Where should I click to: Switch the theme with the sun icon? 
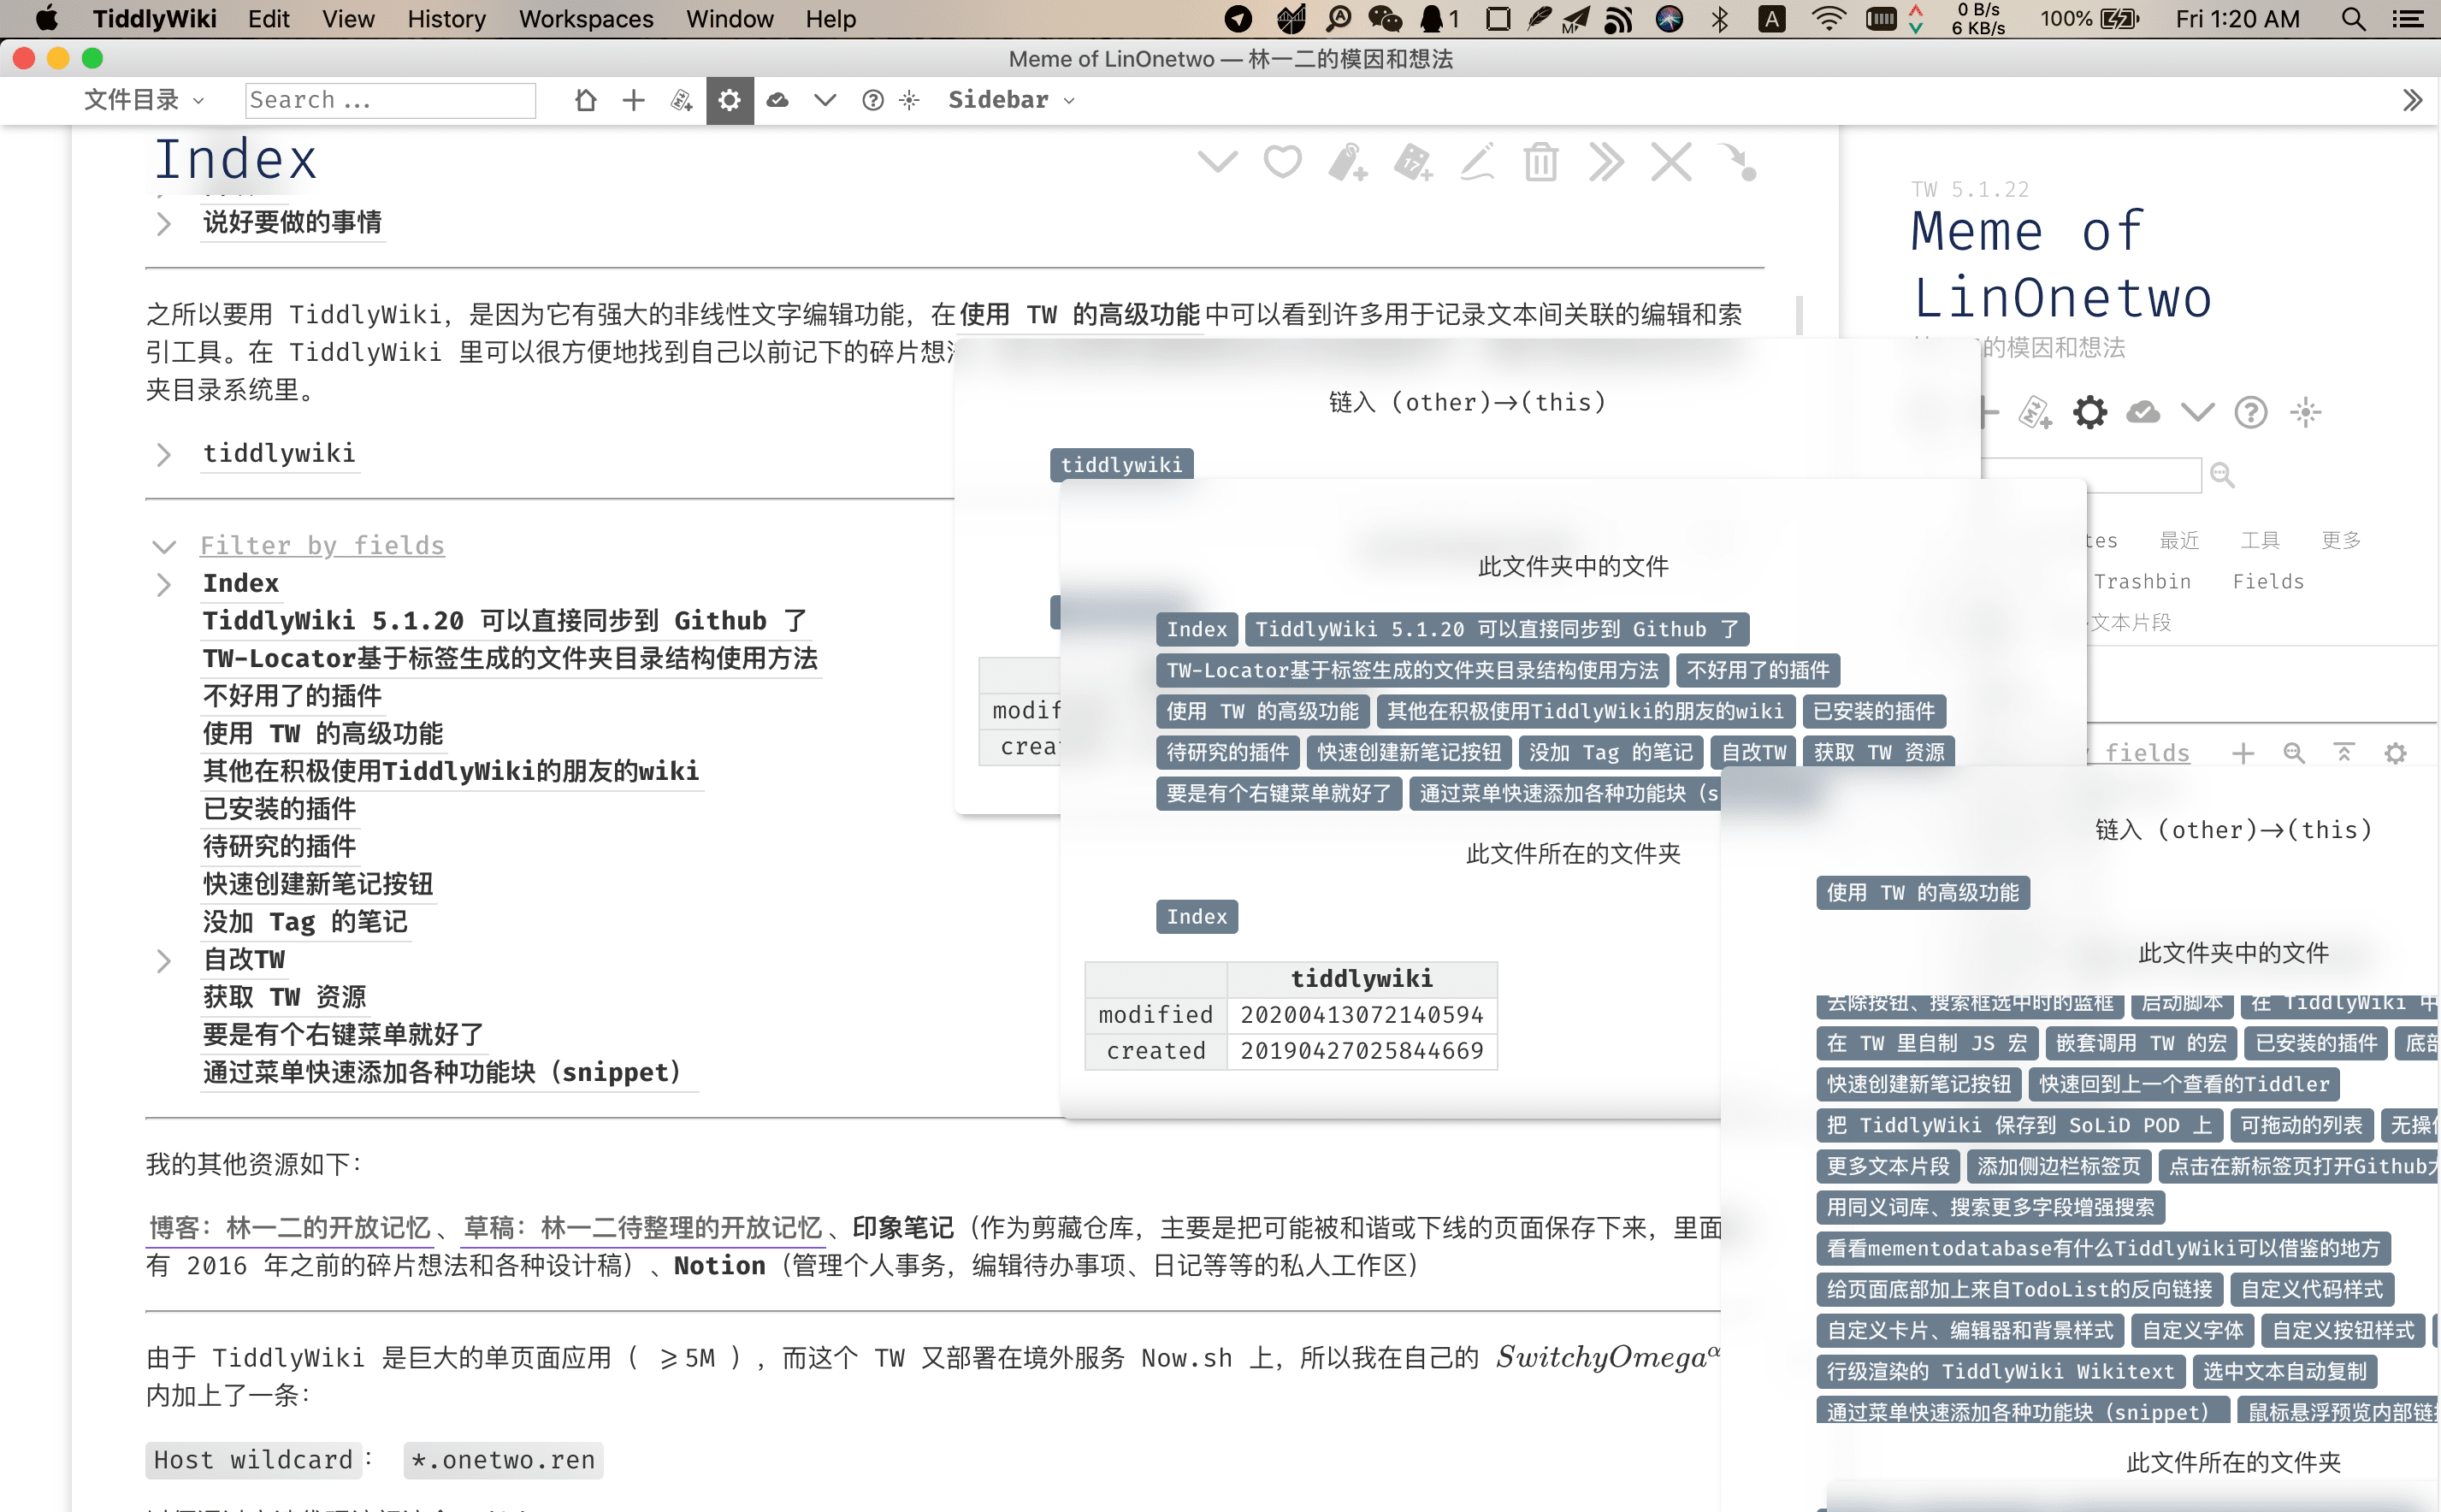click(x=908, y=100)
